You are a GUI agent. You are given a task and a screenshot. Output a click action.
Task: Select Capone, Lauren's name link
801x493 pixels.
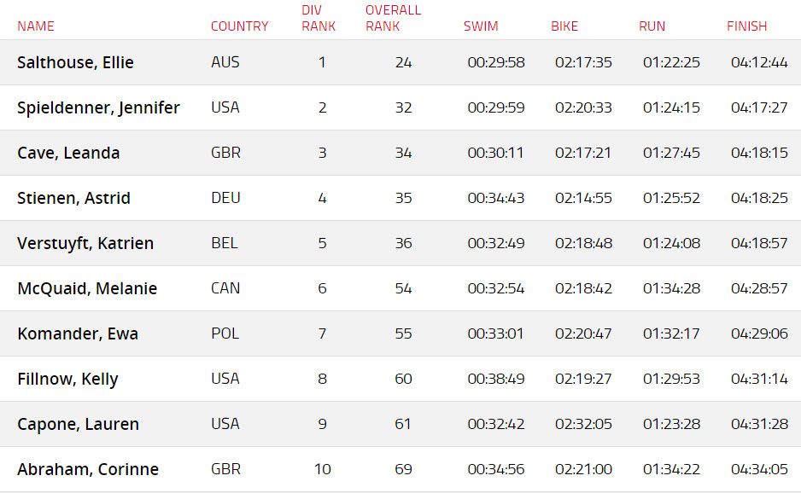click(x=78, y=424)
